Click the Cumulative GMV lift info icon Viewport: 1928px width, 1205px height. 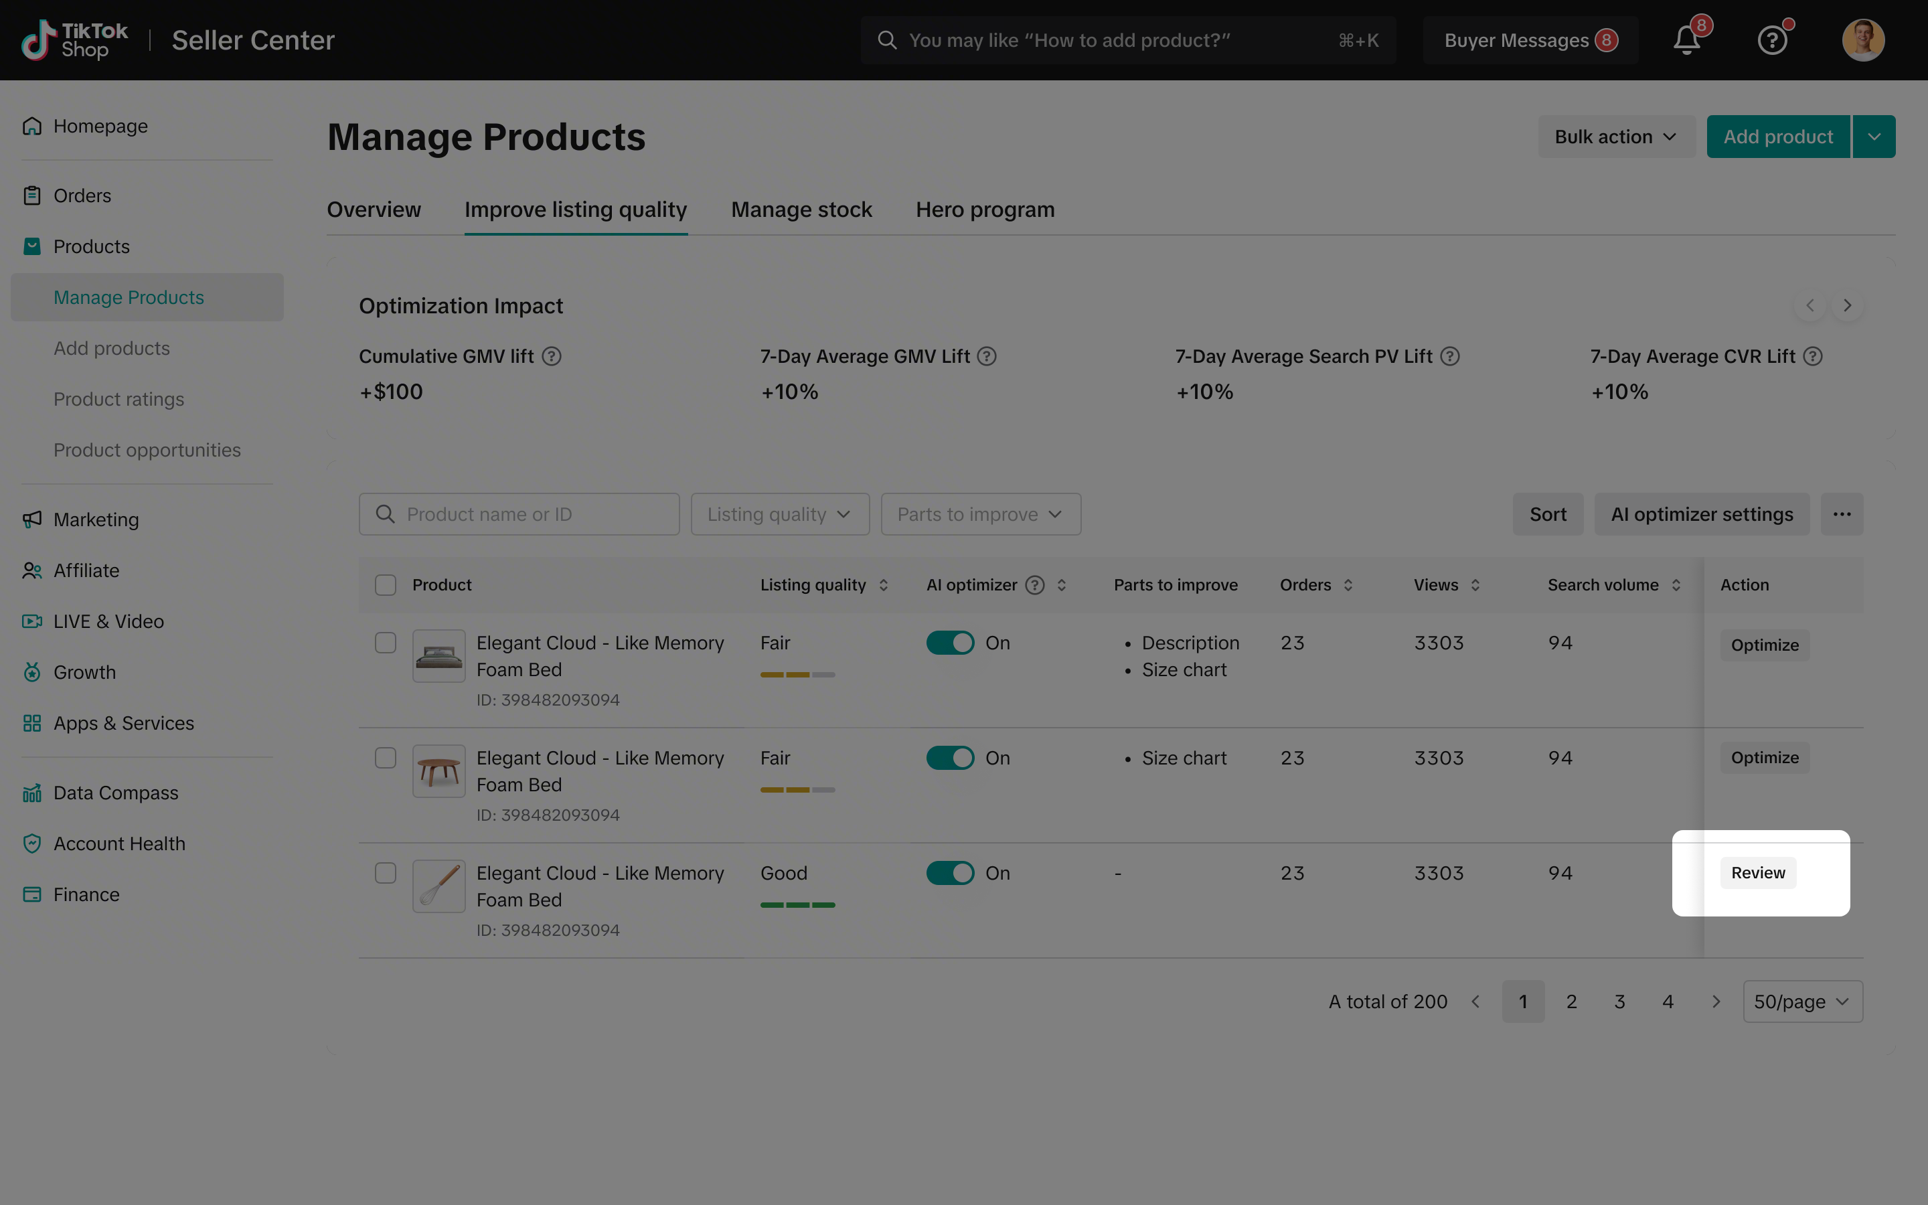pyautogui.click(x=552, y=356)
